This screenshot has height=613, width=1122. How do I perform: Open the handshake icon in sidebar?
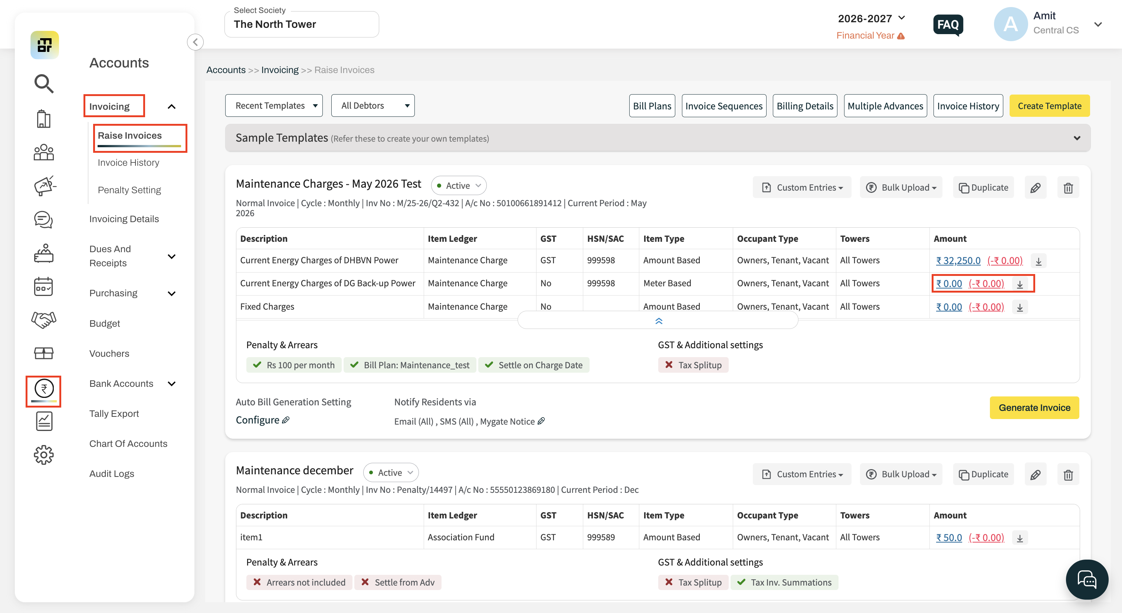pyautogui.click(x=43, y=320)
